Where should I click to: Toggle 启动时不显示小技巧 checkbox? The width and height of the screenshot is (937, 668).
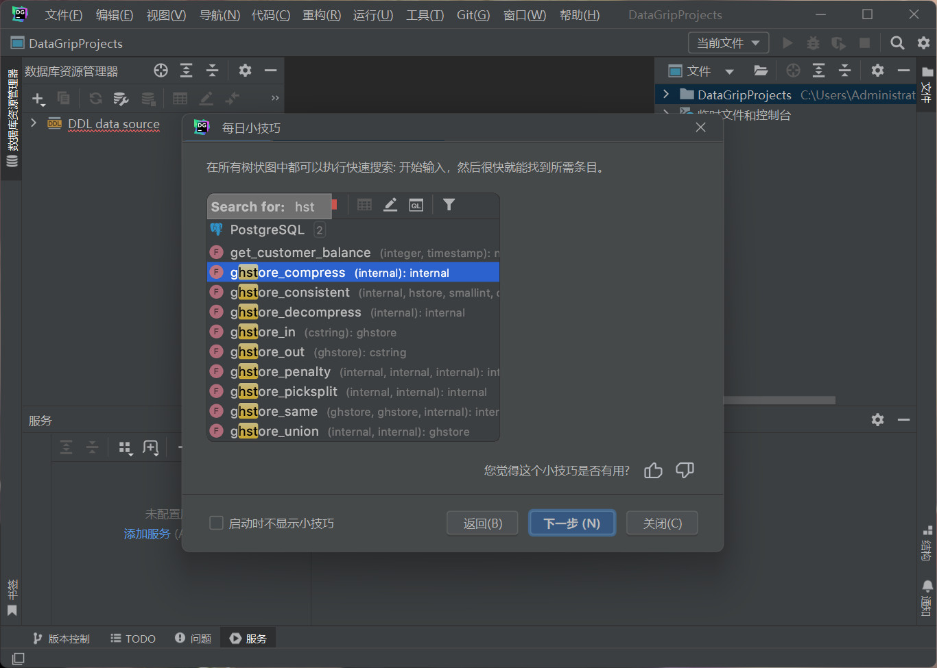[216, 523]
